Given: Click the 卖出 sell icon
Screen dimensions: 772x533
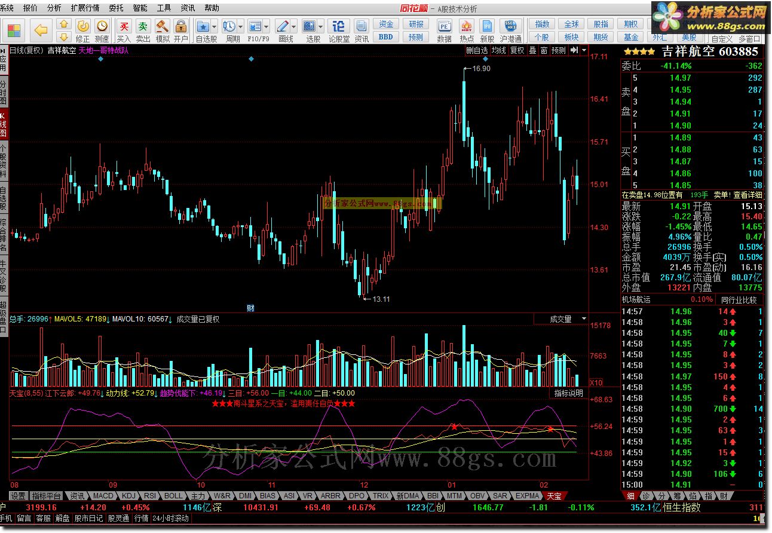Looking at the screenshot, I should (143, 26).
